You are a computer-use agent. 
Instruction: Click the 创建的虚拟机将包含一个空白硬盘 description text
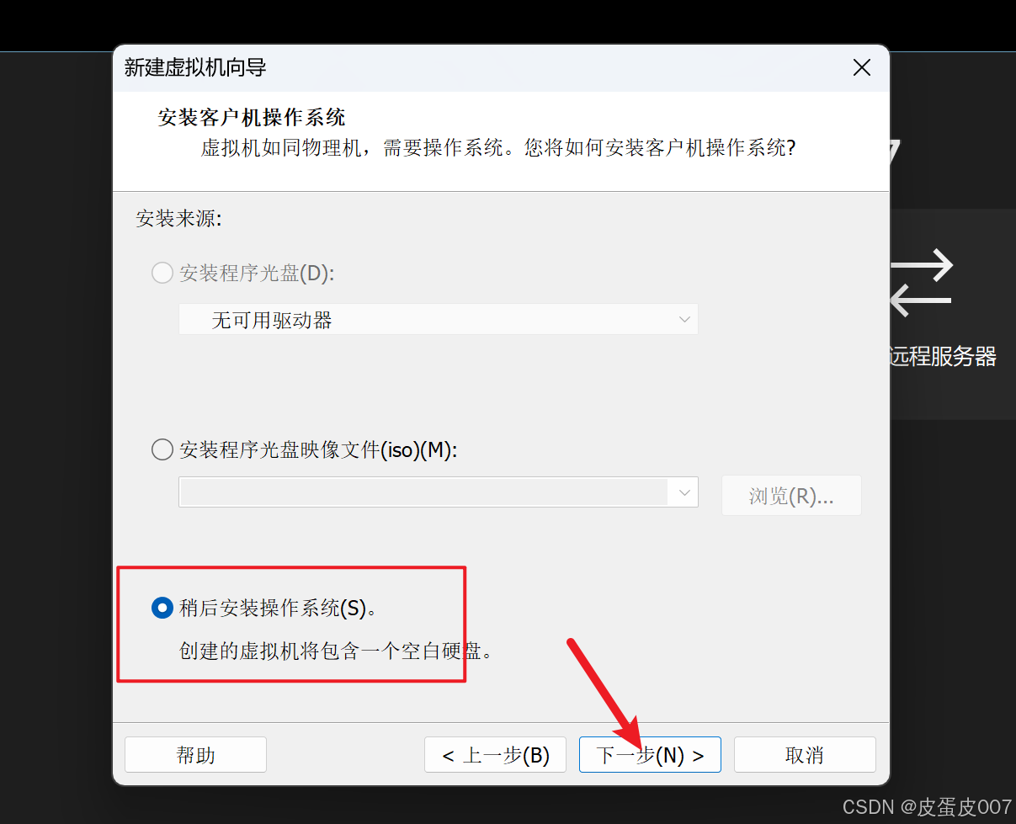tap(336, 651)
